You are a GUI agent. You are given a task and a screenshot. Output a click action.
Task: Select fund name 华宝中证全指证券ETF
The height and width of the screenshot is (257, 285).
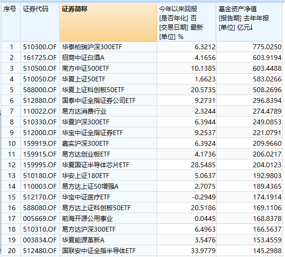tap(92, 133)
